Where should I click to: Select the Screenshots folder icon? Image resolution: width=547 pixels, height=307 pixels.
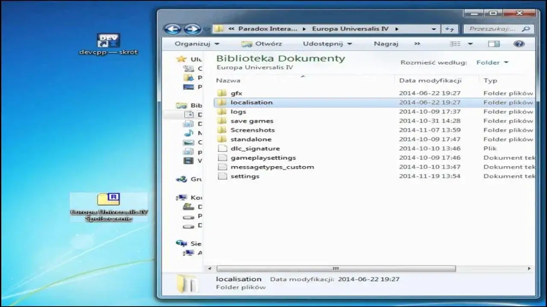click(x=222, y=130)
